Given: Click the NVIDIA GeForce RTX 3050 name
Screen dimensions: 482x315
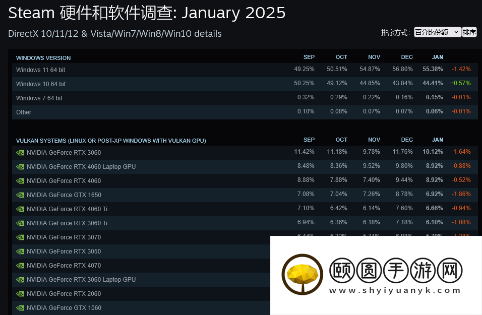Looking at the screenshot, I should [64, 251].
